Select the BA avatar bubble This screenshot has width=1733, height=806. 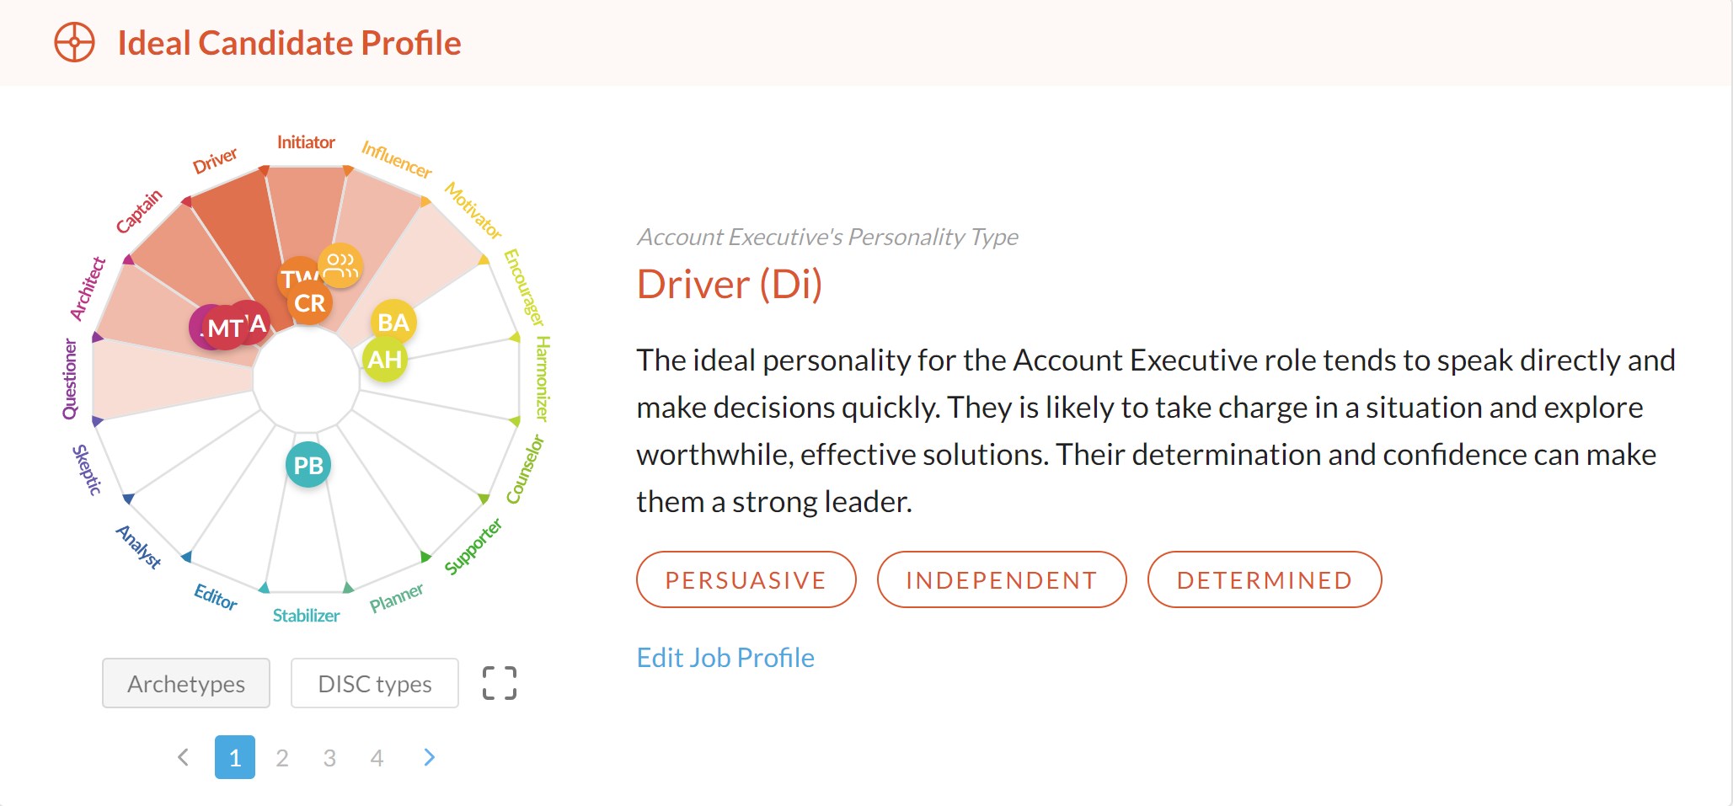(x=393, y=323)
